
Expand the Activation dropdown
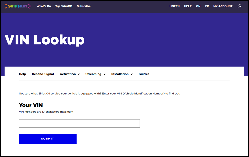(x=70, y=74)
